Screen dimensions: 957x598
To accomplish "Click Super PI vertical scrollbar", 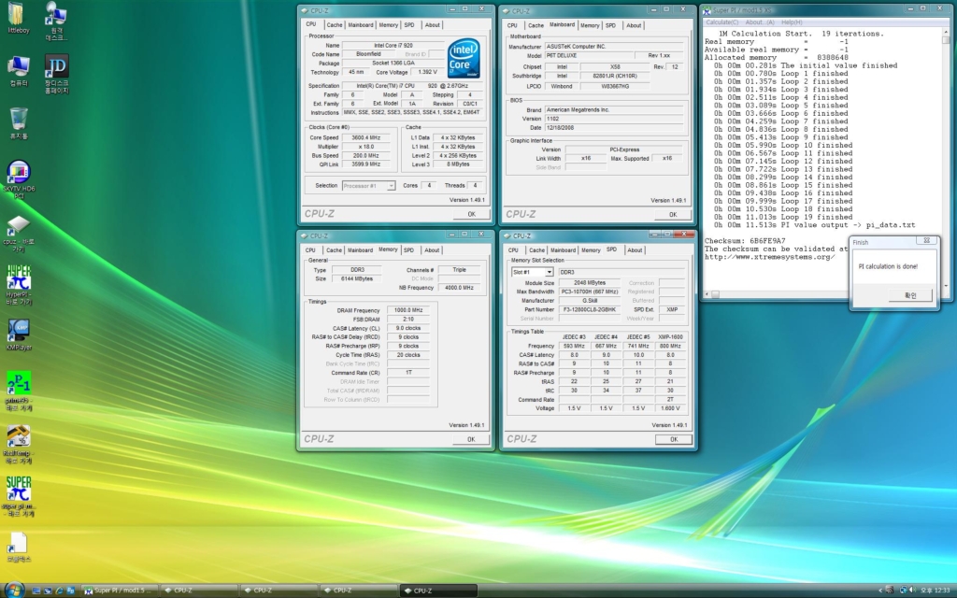I will [x=946, y=160].
